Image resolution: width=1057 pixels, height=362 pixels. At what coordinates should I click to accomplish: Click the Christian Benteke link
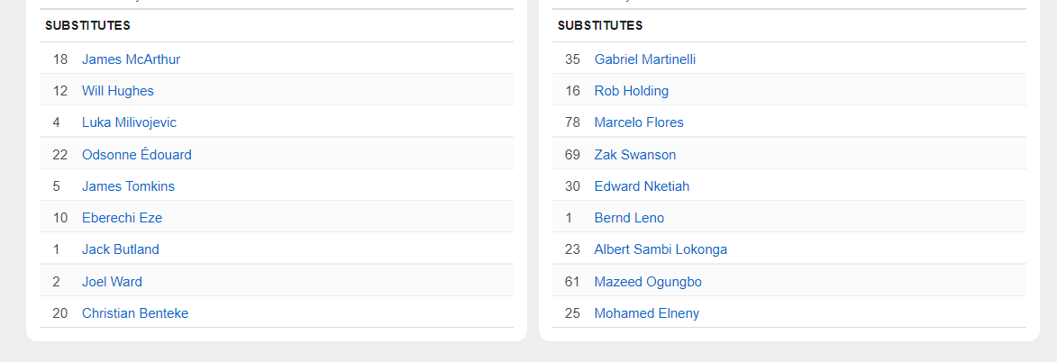click(134, 313)
